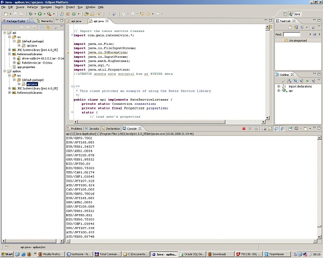Viewport: 323px width, 258px height.
Task: Collapse the api project tree node
Action: coord(5,33)
